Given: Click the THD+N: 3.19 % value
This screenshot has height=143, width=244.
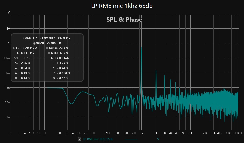Looking at the screenshot, I should click(x=58, y=53).
